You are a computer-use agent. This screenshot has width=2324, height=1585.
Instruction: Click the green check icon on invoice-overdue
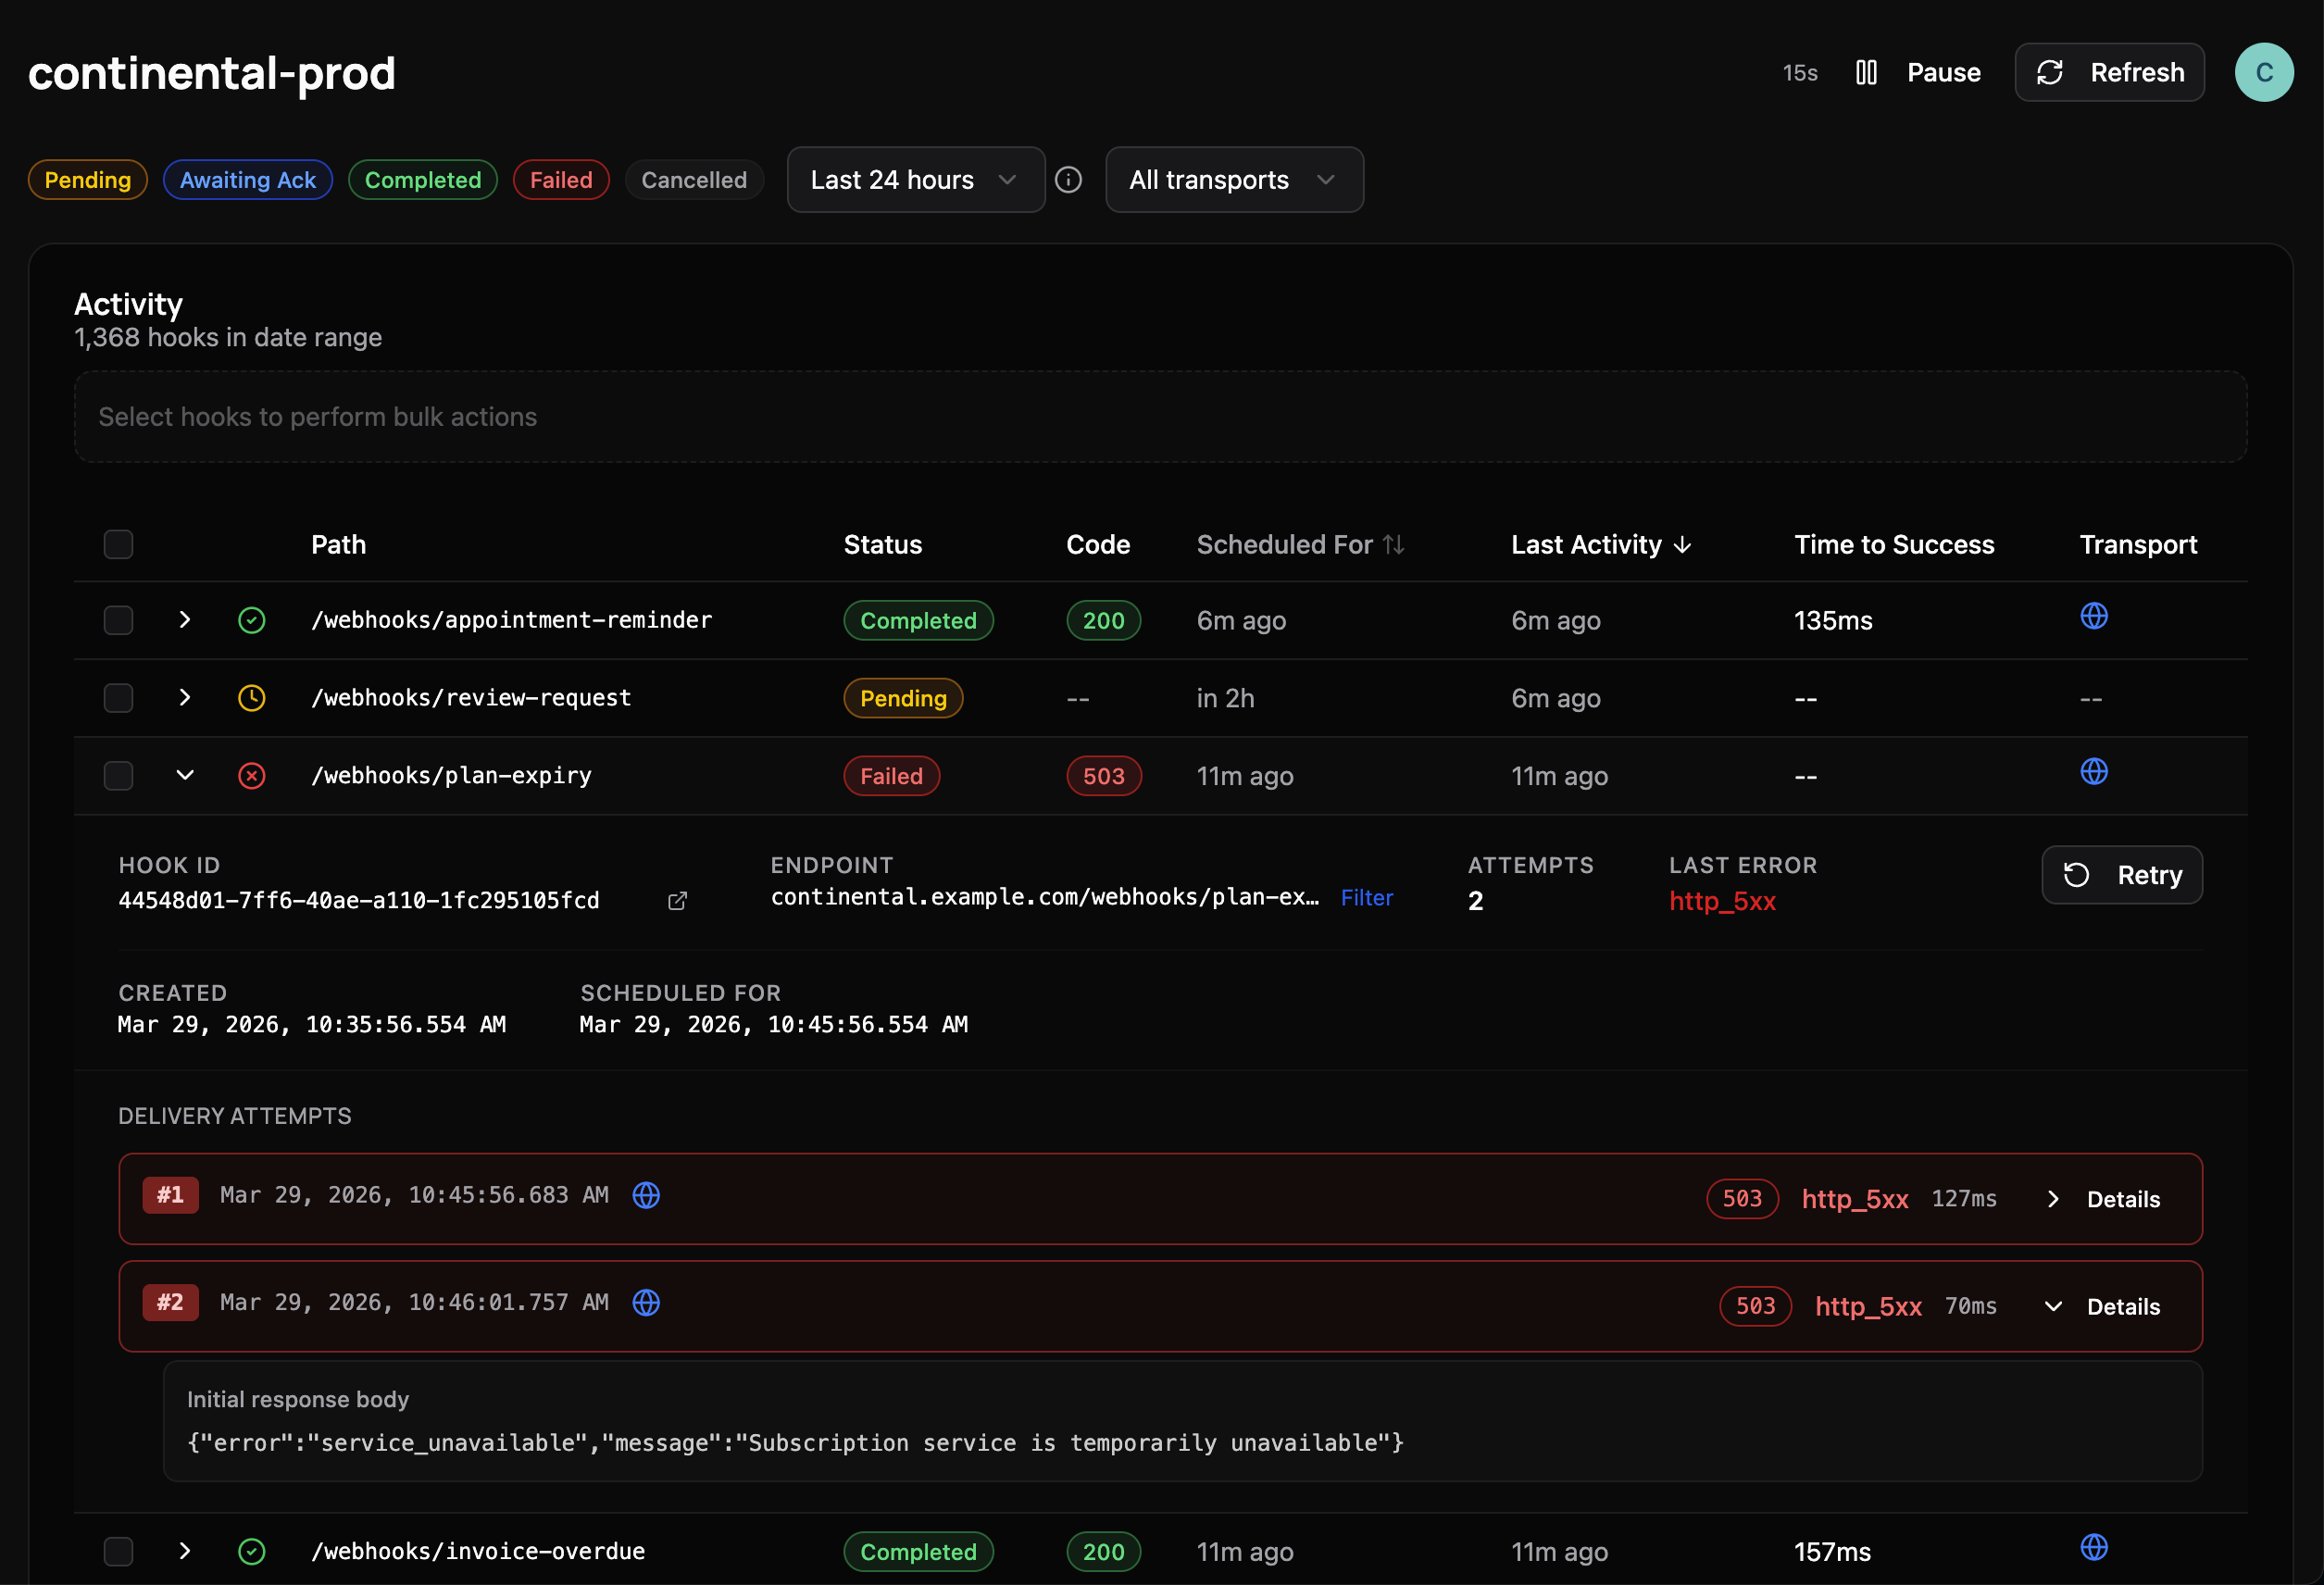(x=251, y=1551)
